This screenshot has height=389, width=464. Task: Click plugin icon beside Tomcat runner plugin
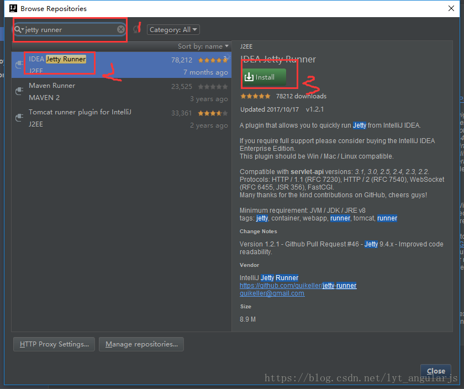pyautogui.click(x=19, y=118)
